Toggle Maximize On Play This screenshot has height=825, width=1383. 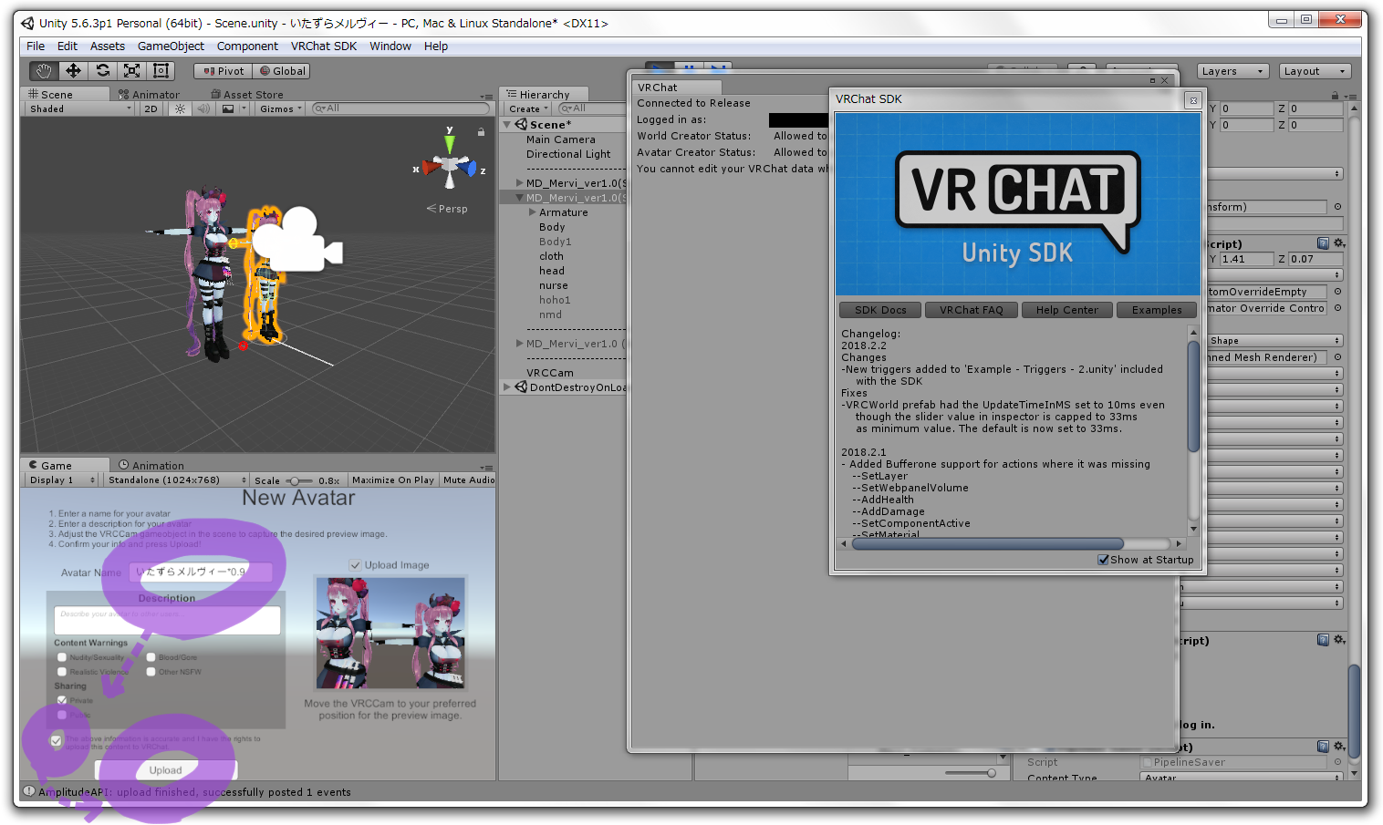tap(392, 480)
